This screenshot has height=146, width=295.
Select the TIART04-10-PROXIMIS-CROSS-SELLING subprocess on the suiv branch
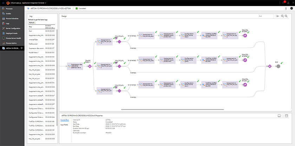click(x=209, y=85)
